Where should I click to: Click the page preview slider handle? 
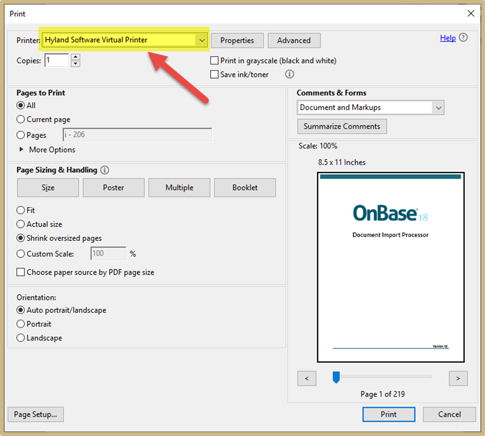click(x=336, y=377)
